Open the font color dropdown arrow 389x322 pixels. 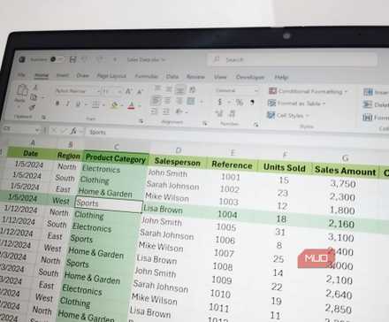pos(139,105)
